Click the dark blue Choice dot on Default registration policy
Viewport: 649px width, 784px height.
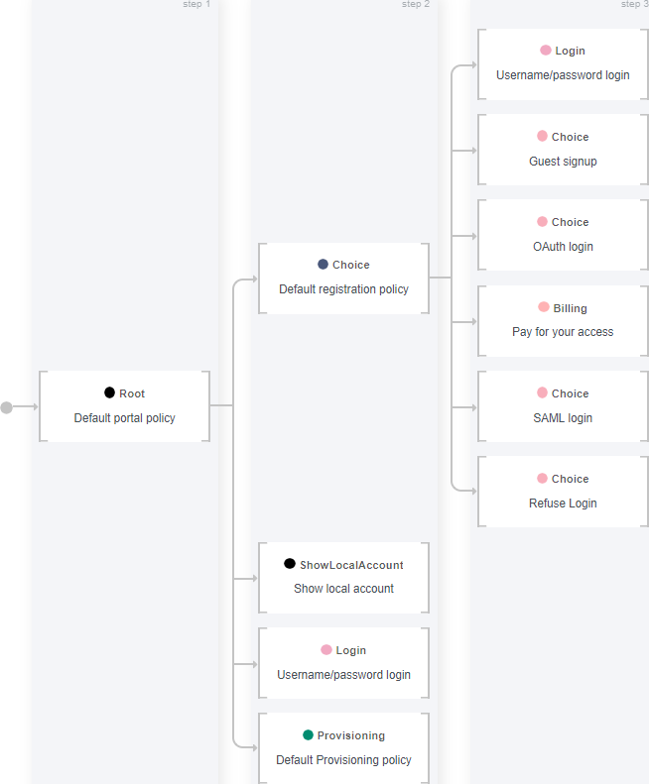[x=323, y=264]
